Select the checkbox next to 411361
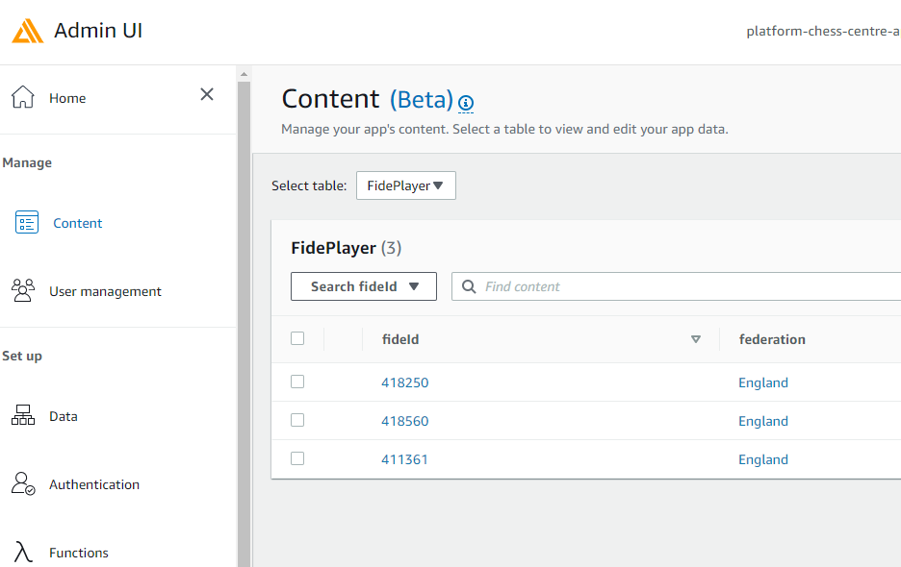Viewport: 901px width, 567px height. point(297,458)
